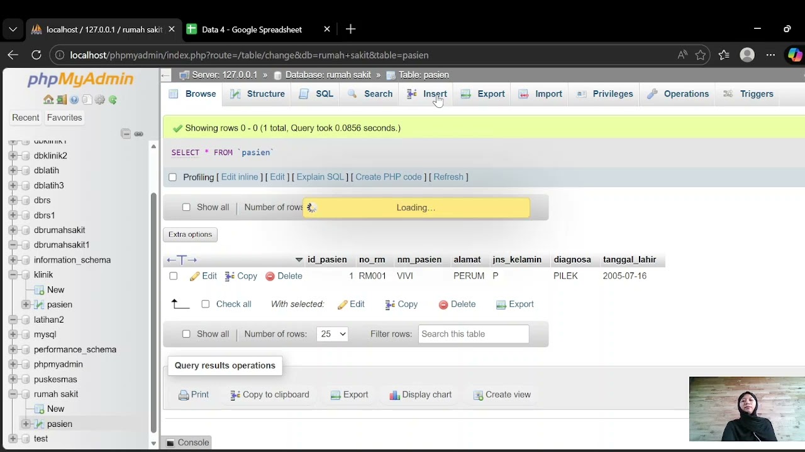Image resolution: width=805 pixels, height=452 pixels.
Task: Tick the upper Show all checkbox
Action: tap(186, 207)
